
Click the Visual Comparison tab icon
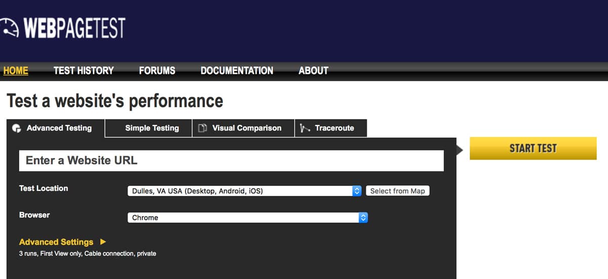[x=202, y=128]
